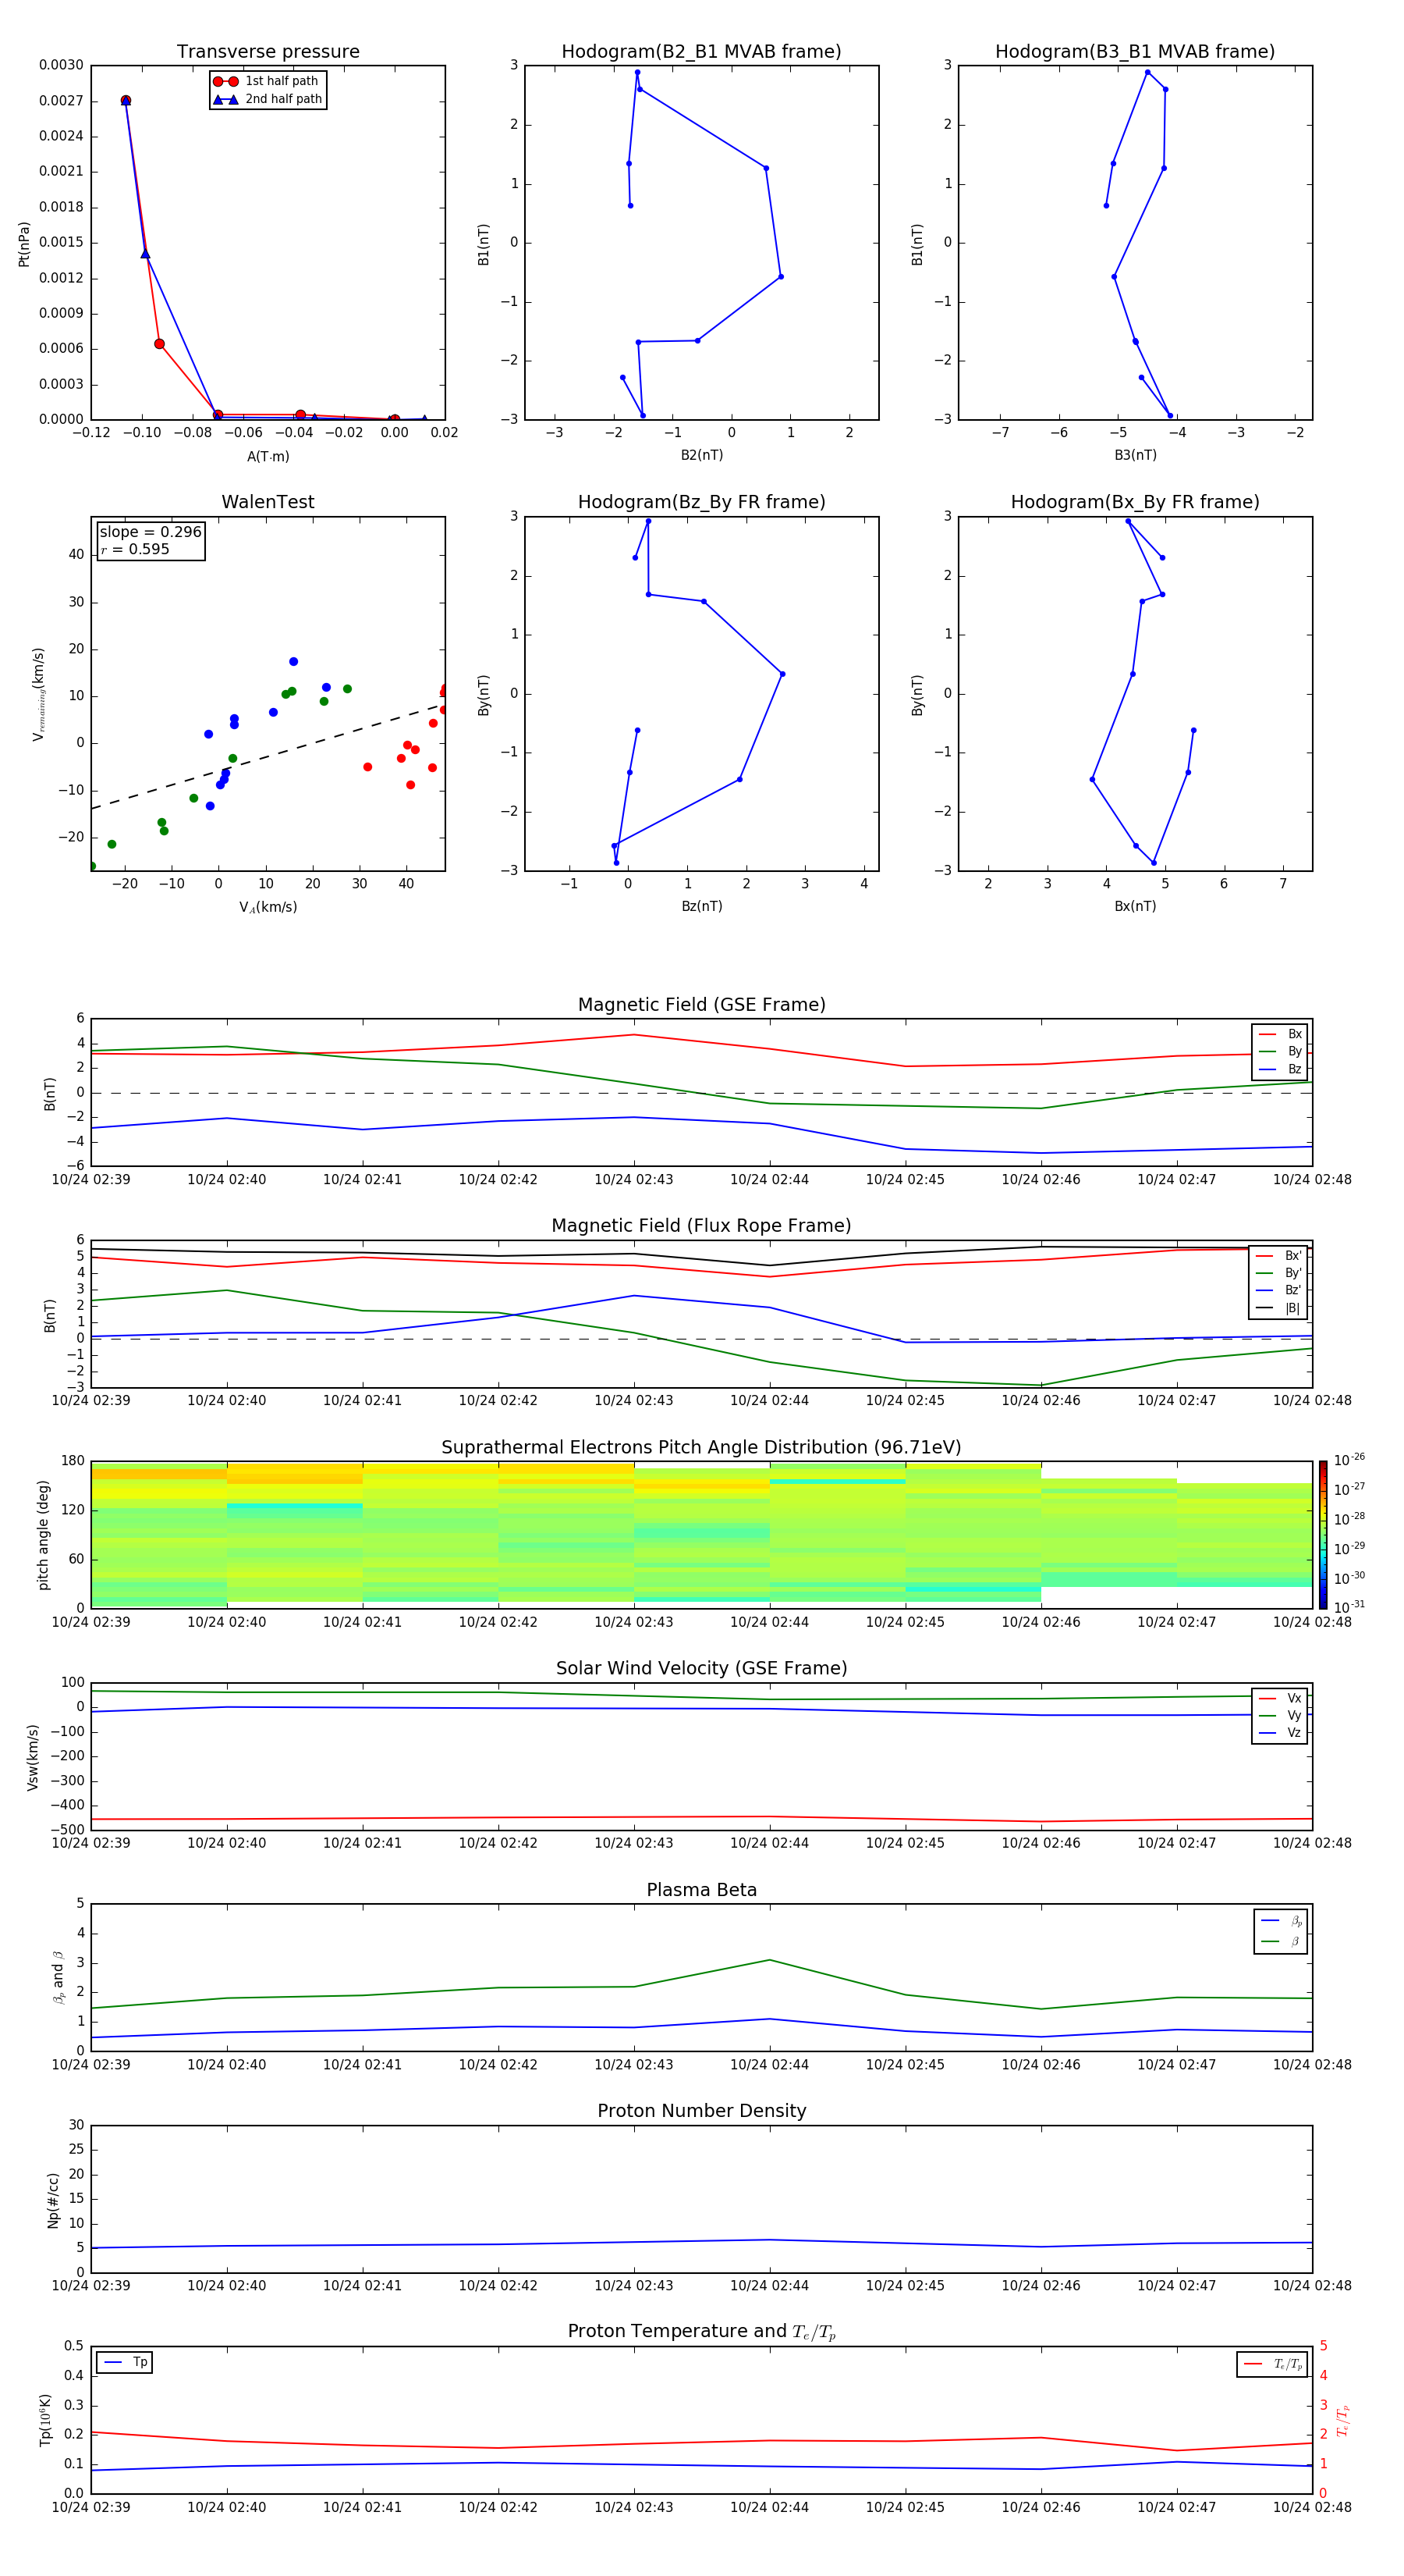Click the 'Tp' legend box
The image size is (1404, 2576).
[x=125, y=2362]
